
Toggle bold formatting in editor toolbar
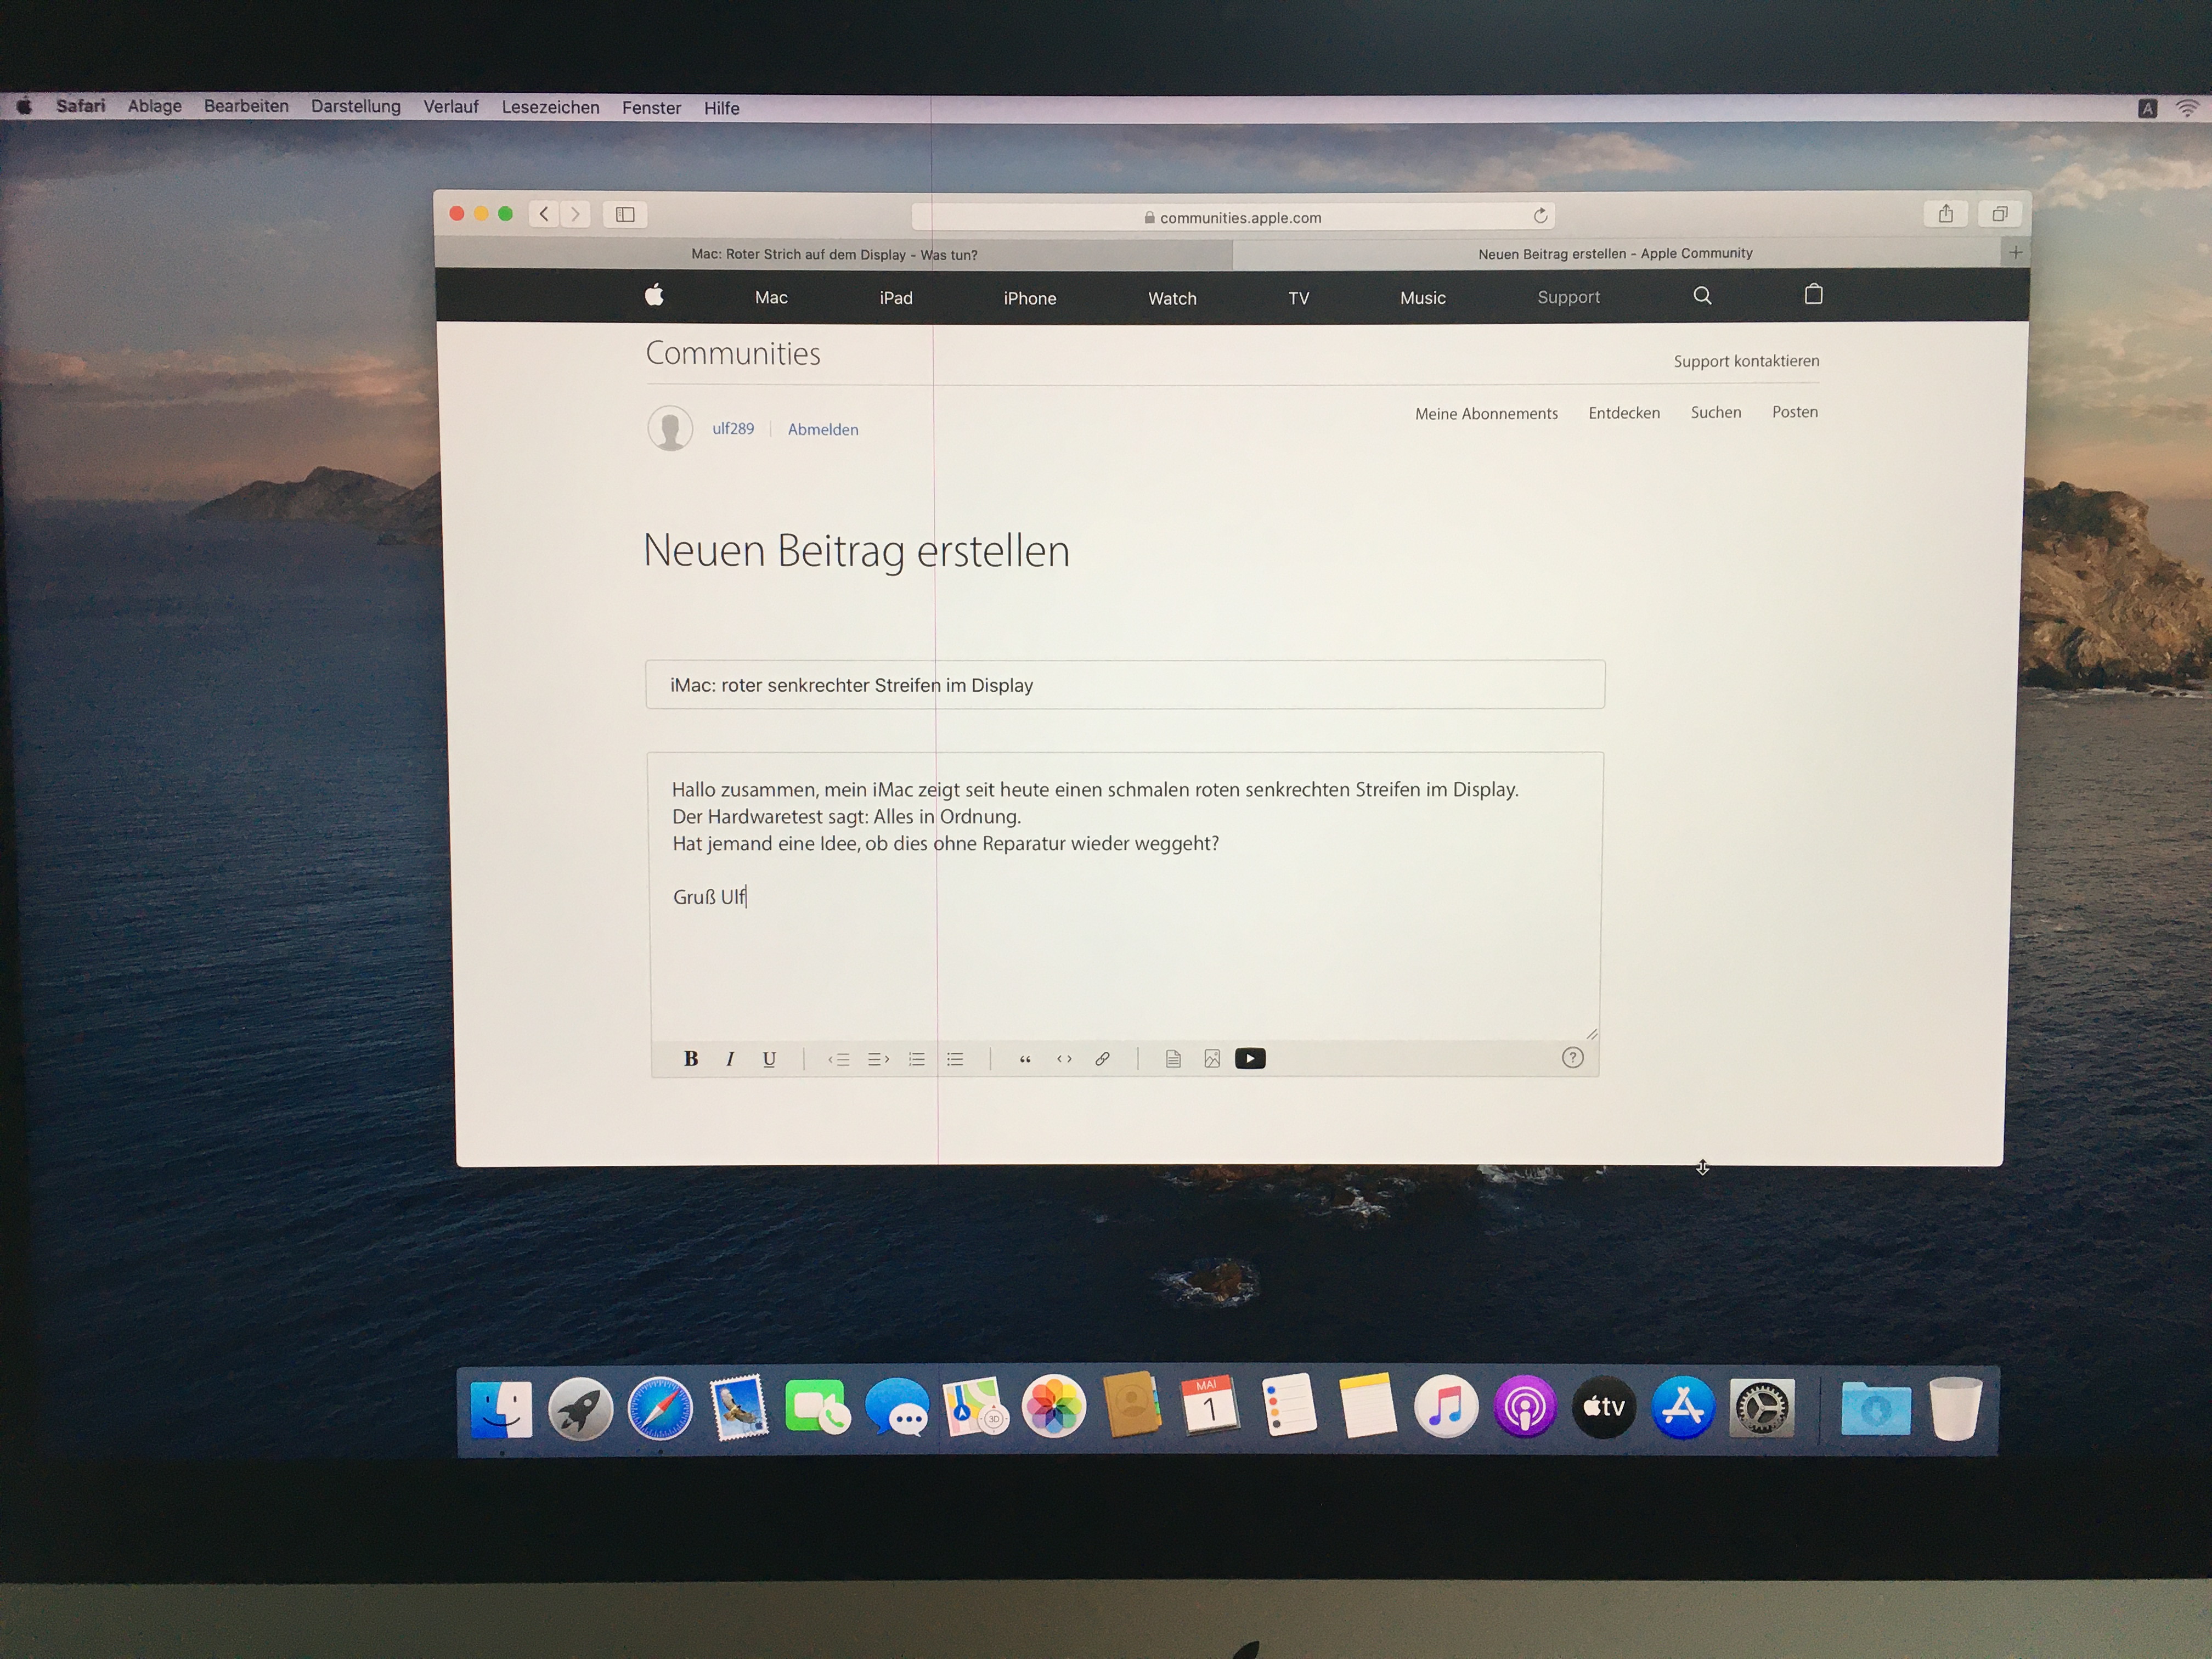tap(690, 1059)
